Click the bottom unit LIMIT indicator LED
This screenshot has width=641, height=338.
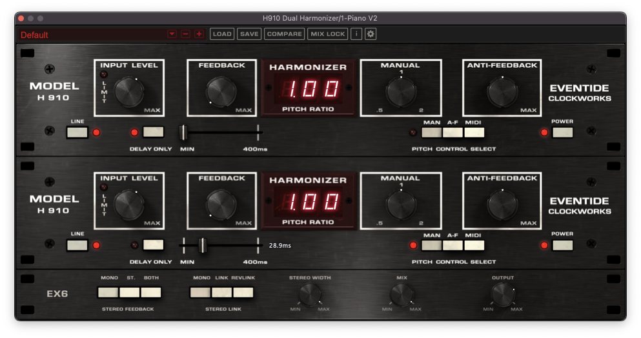click(104, 187)
